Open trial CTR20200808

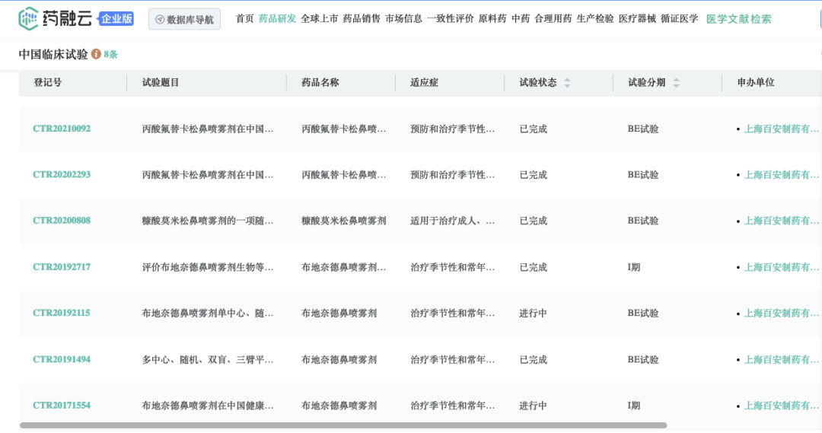[x=62, y=221]
